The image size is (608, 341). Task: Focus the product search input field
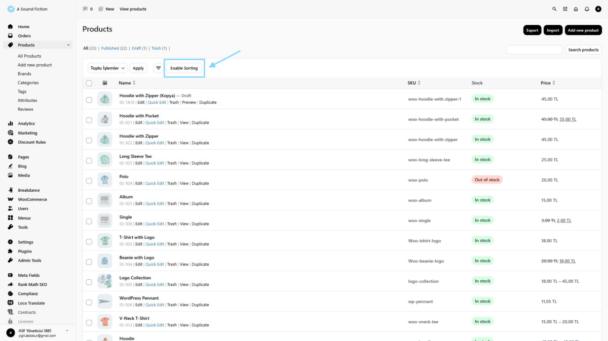pyautogui.click(x=534, y=50)
